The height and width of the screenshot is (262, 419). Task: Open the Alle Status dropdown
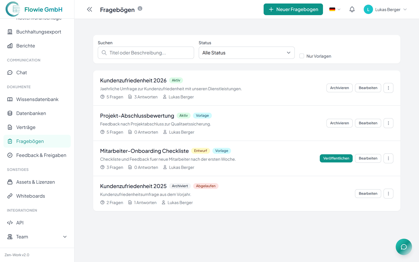coord(246,53)
